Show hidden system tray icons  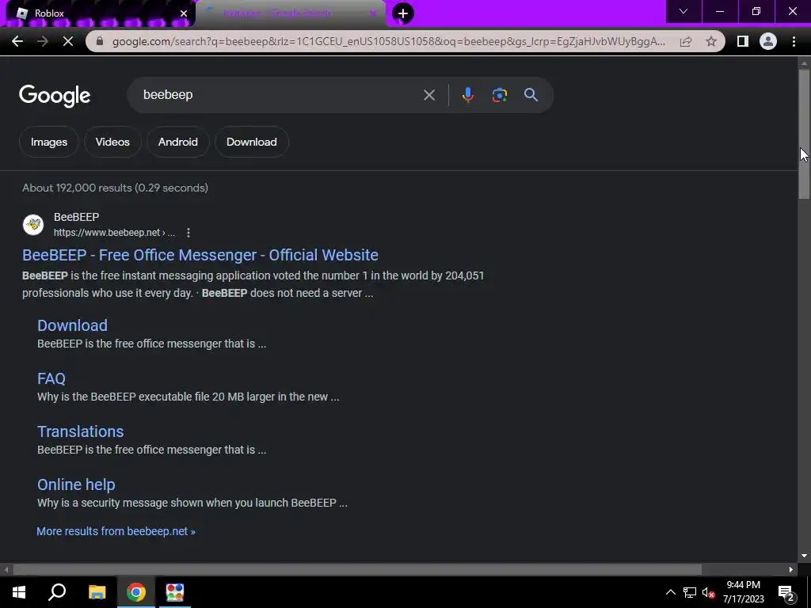tap(670, 592)
